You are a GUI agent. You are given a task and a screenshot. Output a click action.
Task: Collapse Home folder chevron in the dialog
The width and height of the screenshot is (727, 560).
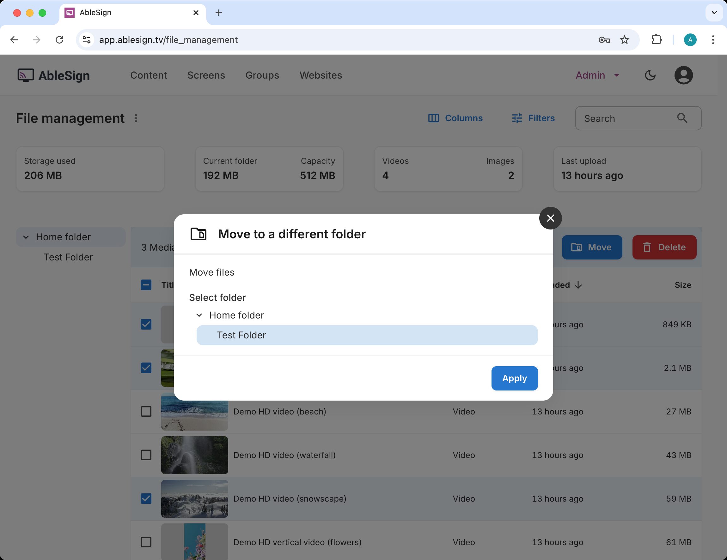point(199,315)
